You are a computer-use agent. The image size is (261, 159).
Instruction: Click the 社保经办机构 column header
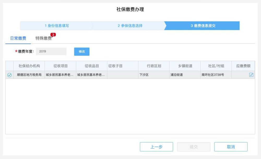point(29,66)
